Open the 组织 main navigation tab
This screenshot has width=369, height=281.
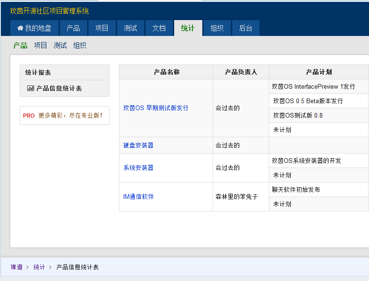click(217, 28)
